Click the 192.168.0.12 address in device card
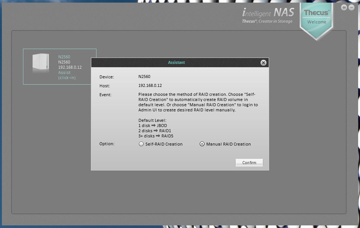The image size is (360, 228). 70,67
